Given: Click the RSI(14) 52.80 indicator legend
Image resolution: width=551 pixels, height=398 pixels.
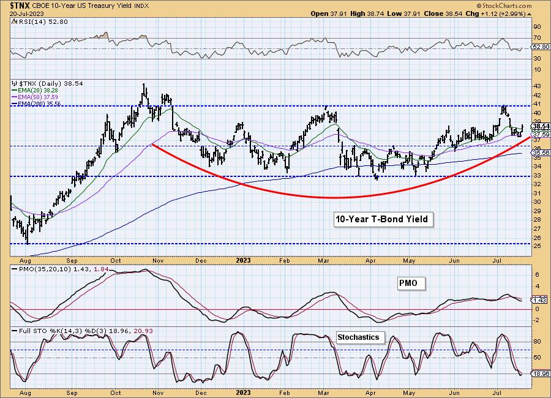Looking at the screenshot, I should coord(42,22).
